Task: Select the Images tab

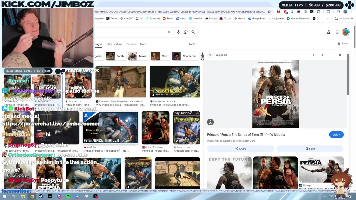Action: (98, 44)
